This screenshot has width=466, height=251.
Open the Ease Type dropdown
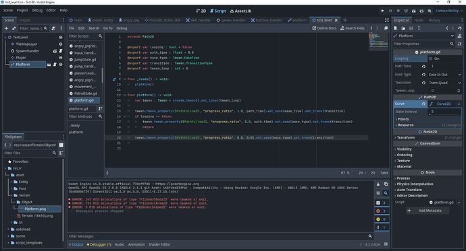444,75
